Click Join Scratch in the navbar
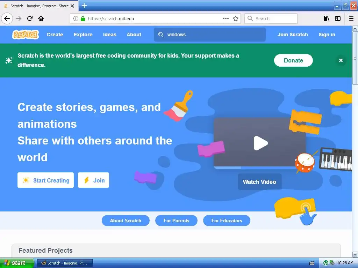358x268 pixels. point(293,35)
